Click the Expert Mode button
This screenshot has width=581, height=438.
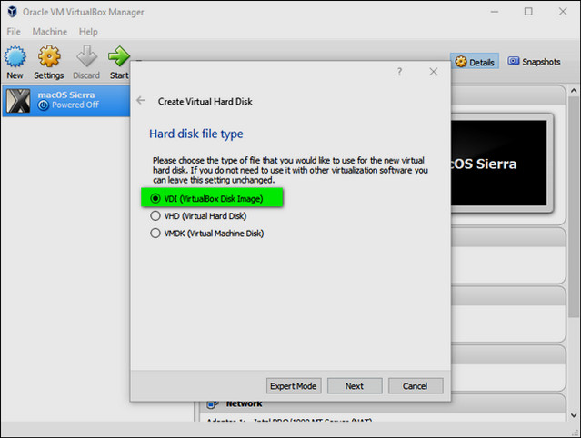tap(294, 386)
